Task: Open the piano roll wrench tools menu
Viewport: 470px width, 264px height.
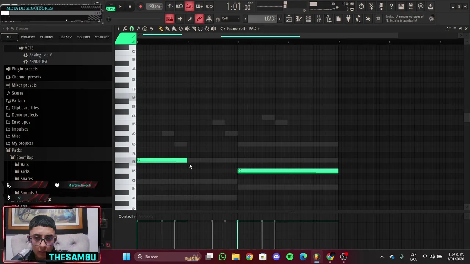Action: [125, 29]
